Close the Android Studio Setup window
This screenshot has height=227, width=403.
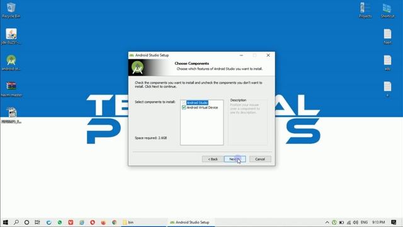(268, 55)
